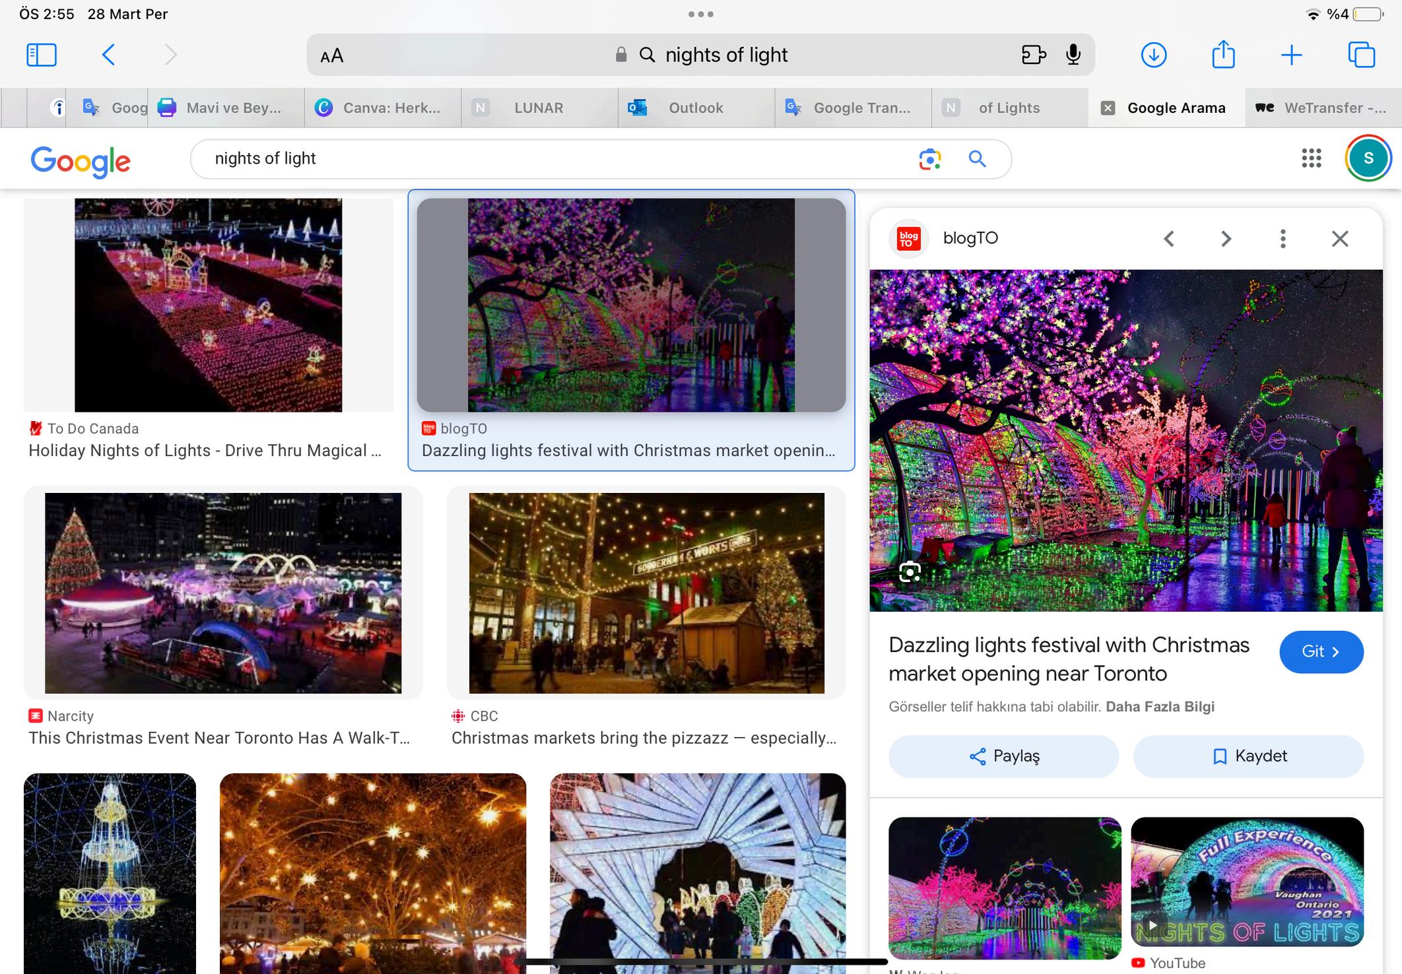Image resolution: width=1402 pixels, height=974 pixels.
Task: Switch to the WeTransfer tab
Action: click(x=1323, y=108)
